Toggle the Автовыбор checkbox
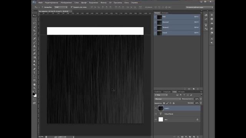 click(43, 7)
